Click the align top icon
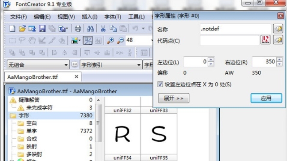 [87, 52]
